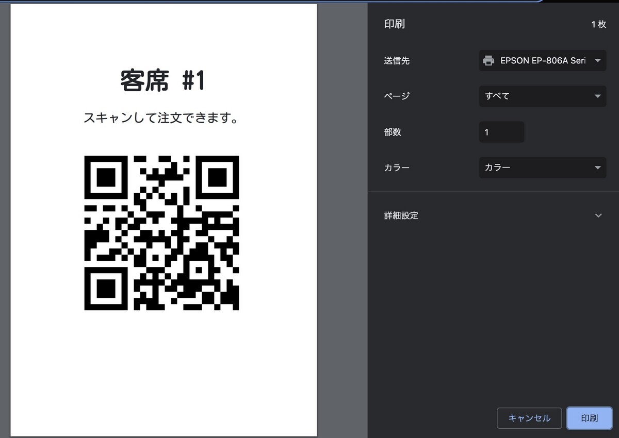This screenshot has width=619, height=438.
Task: Open the カラー mode dropdown
Action: pos(542,167)
